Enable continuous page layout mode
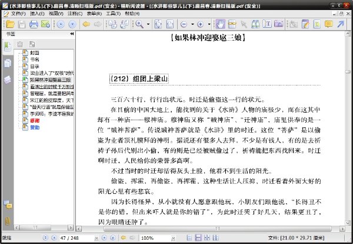The height and width of the screenshot is (244, 353). 198,238
